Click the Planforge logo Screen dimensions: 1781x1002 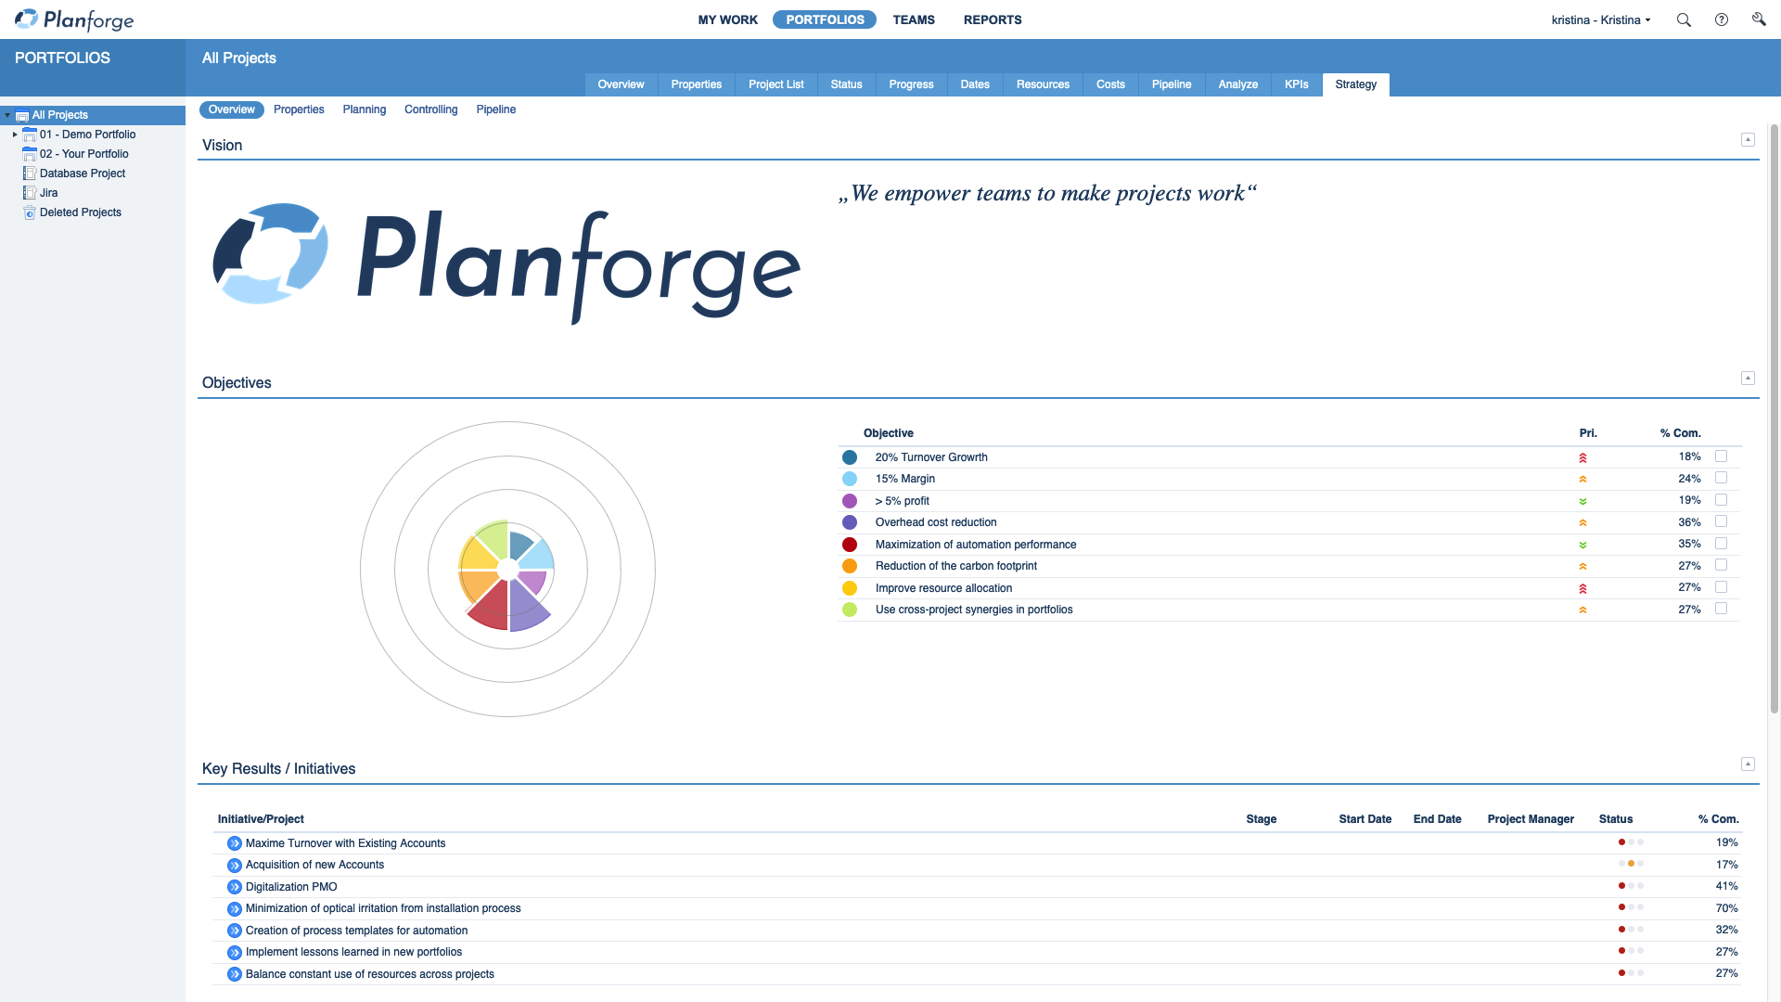72,19
